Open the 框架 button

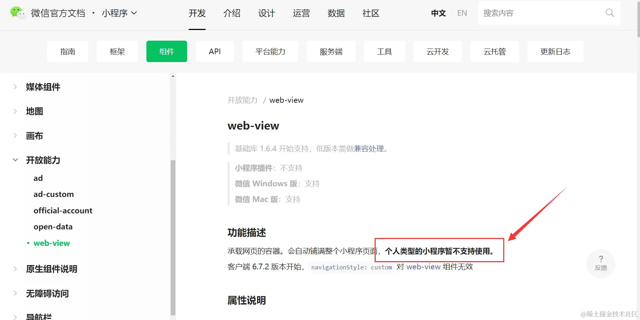point(117,51)
